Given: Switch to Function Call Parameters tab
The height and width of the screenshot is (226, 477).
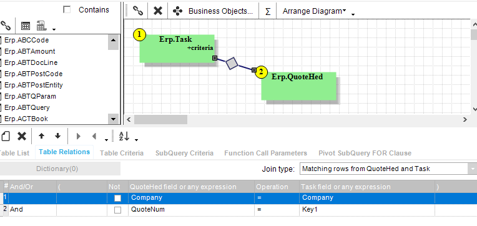Looking at the screenshot, I should tap(265, 153).
